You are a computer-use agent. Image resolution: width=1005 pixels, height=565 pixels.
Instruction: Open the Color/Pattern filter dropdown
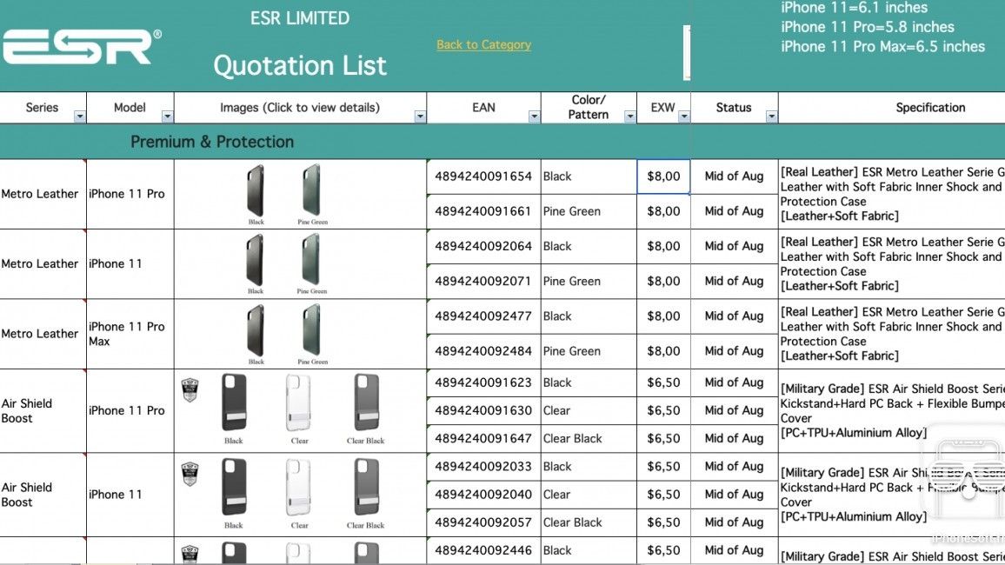click(x=629, y=114)
